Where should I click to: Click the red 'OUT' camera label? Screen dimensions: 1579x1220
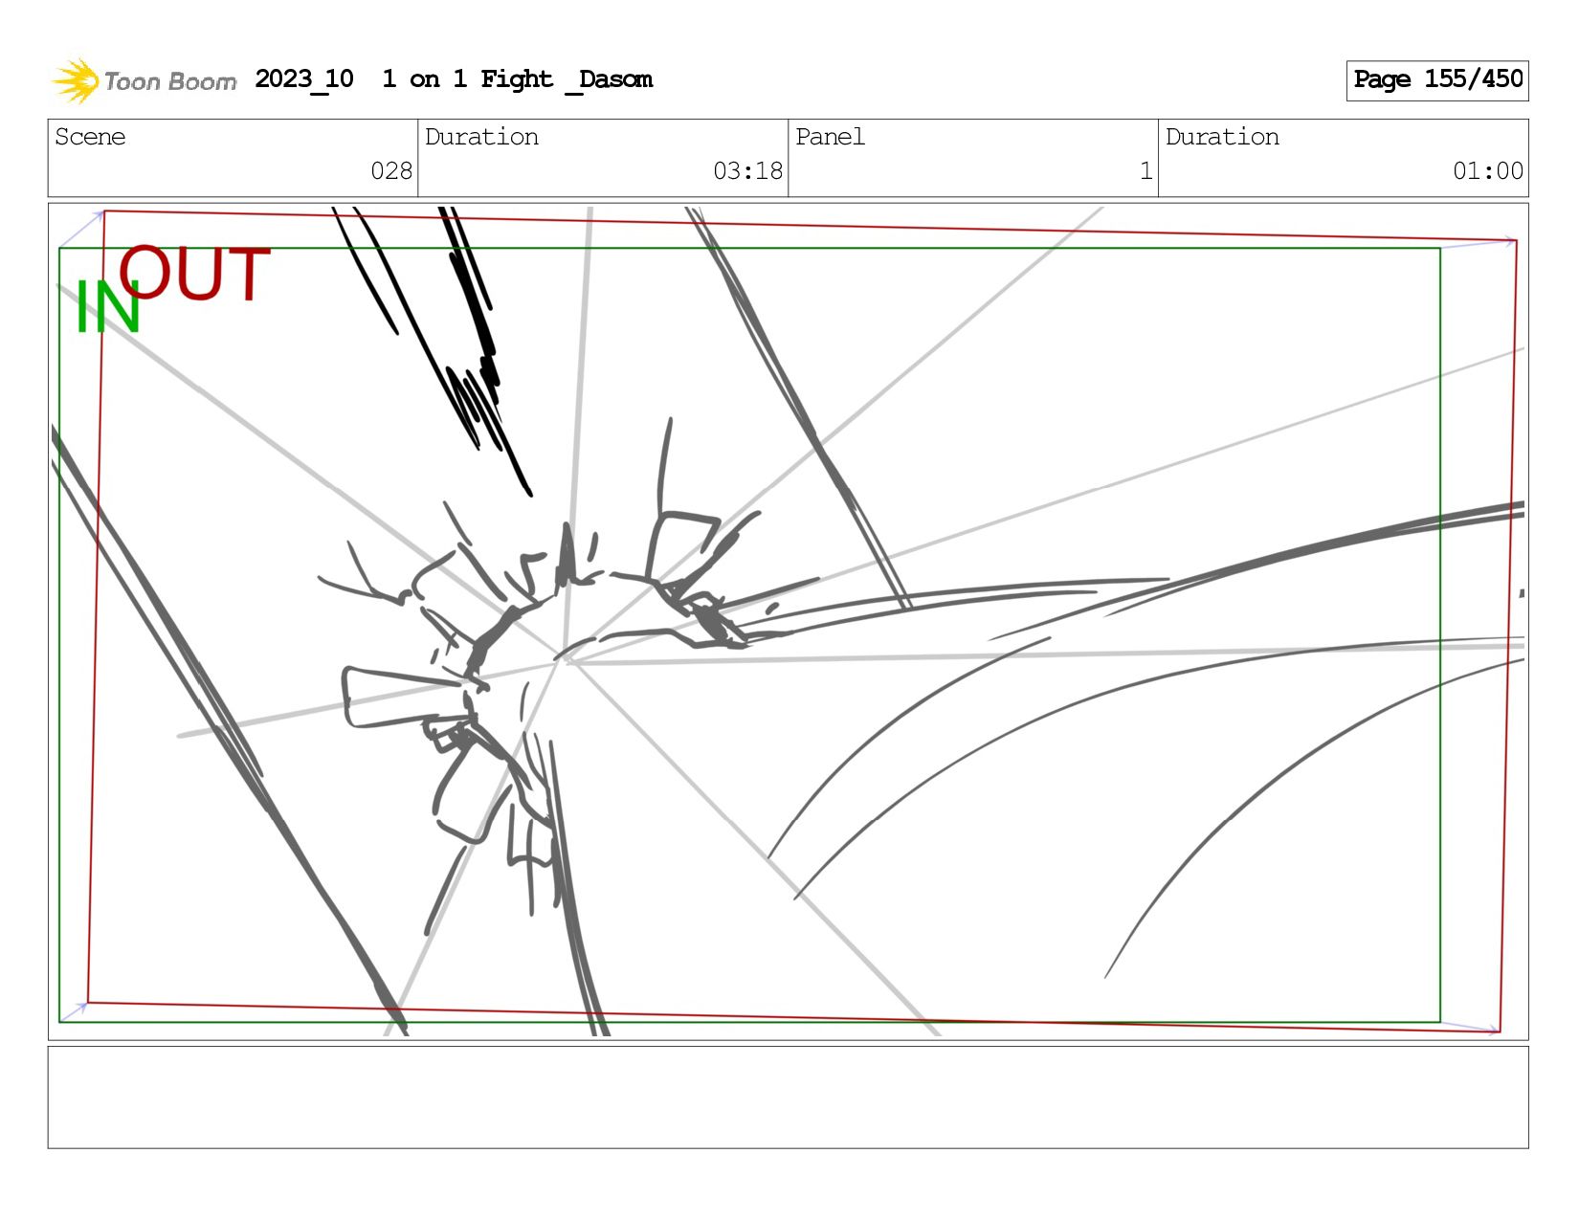(x=195, y=274)
